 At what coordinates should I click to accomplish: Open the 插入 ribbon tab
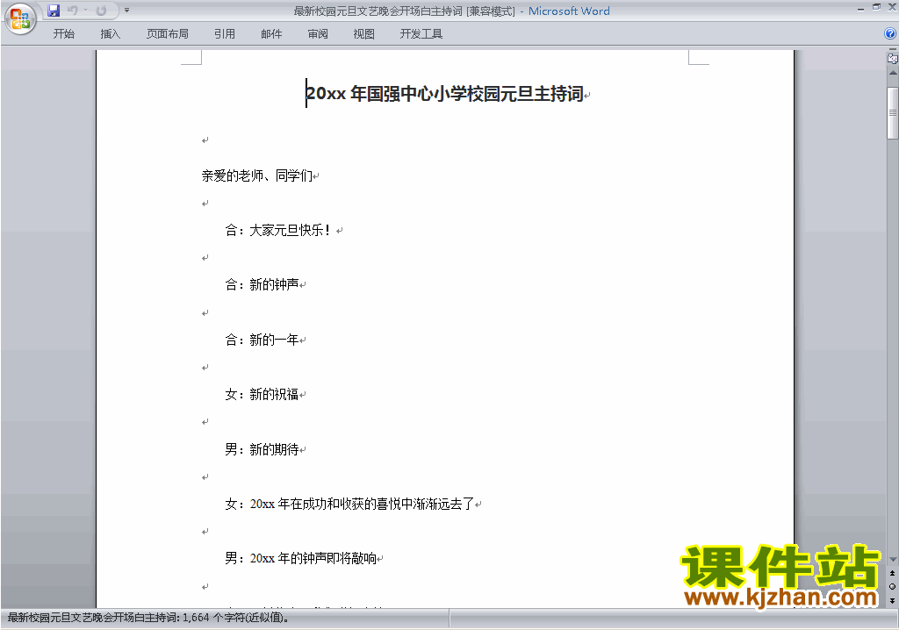point(110,34)
